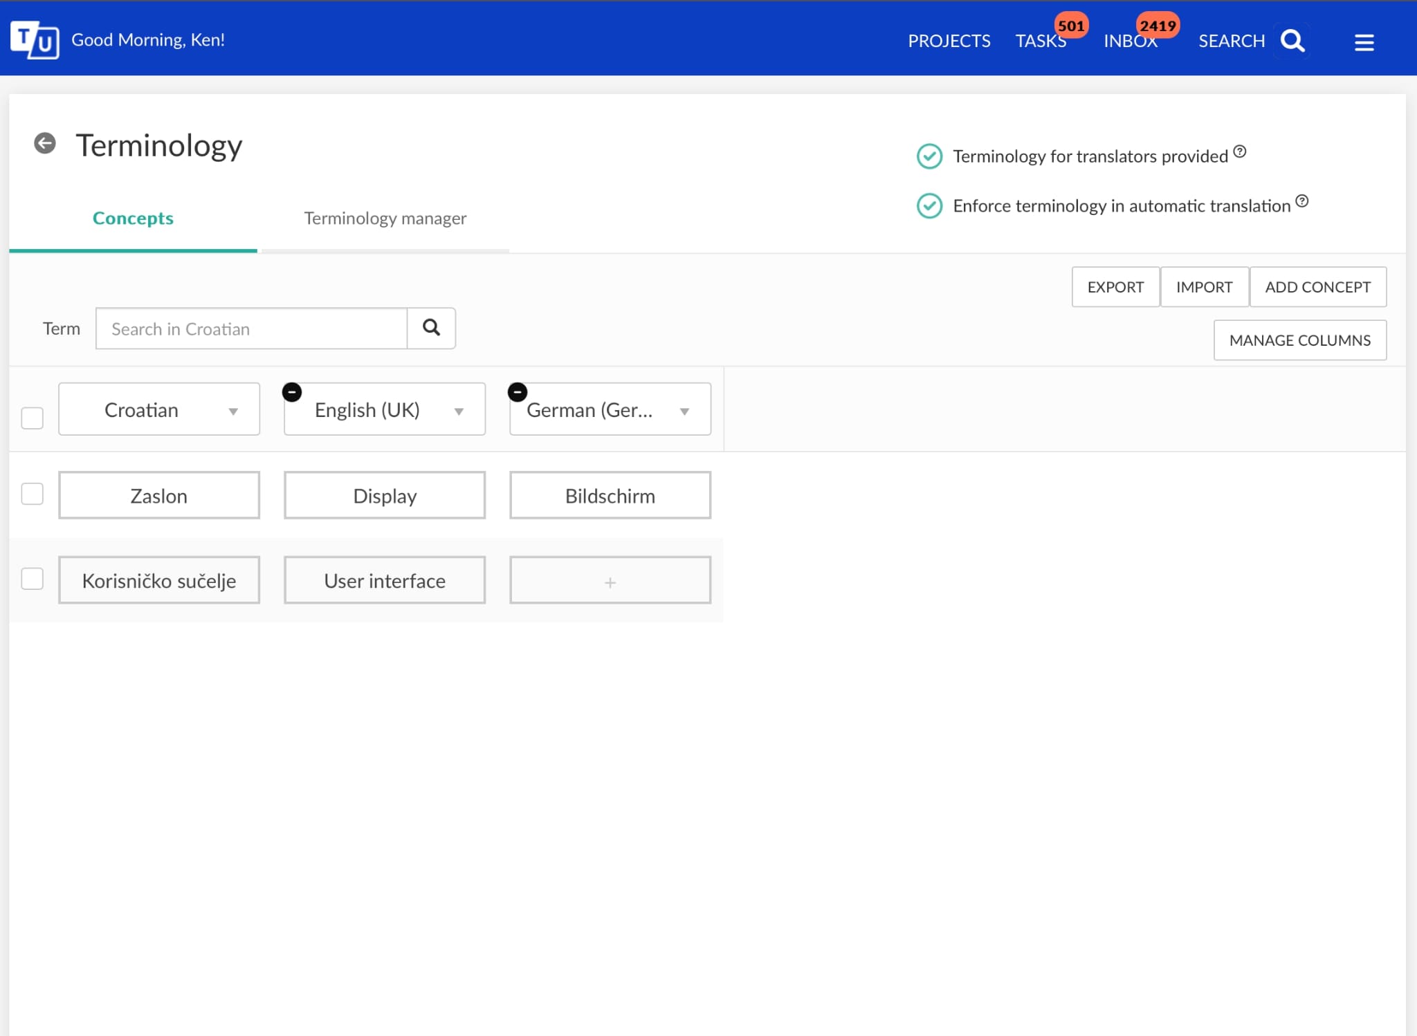Viewport: 1417px width, 1036px height.
Task: Focus the Search in Croatian field
Action: (251, 329)
